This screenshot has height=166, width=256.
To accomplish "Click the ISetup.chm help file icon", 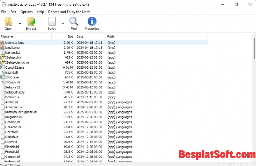I will [x=3, y=57].
